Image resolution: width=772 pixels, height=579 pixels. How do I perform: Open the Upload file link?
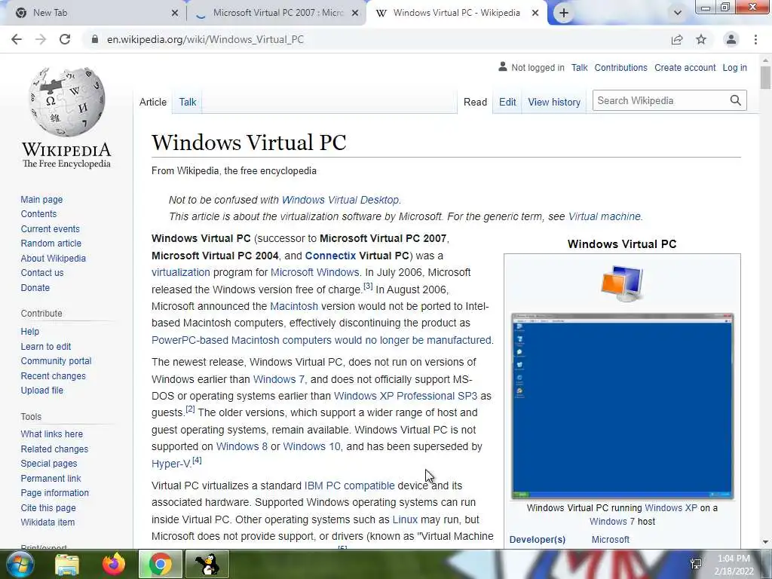pos(42,390)
